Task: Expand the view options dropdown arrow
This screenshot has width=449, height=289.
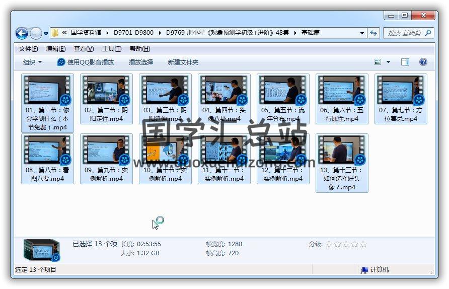Action: coord(388,62)
